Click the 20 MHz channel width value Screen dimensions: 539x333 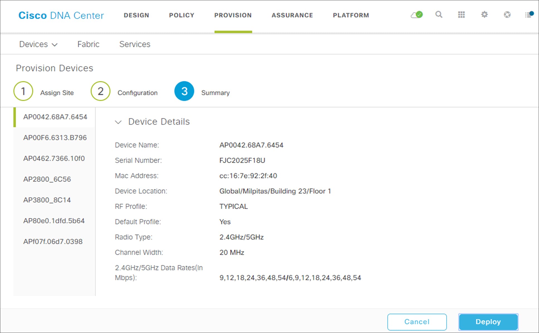[x=232, y=252]
